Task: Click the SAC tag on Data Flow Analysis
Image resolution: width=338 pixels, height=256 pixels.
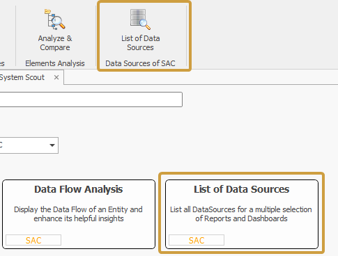Action: click(33, 240)
